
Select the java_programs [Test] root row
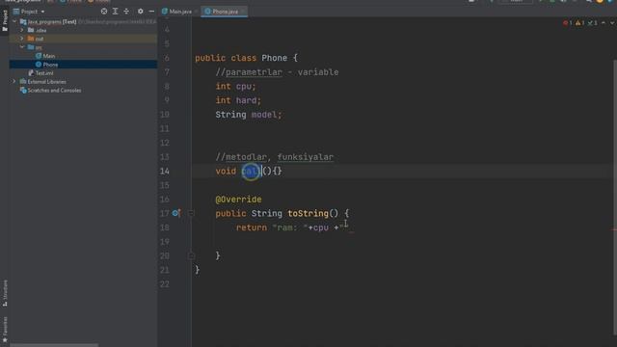pos(83,21)
